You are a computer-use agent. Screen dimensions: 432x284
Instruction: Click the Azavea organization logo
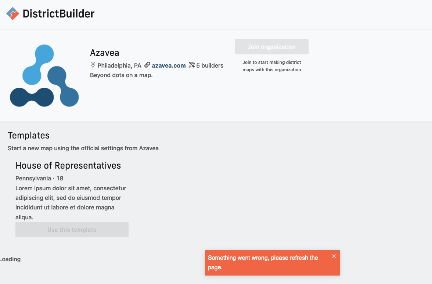44,76
